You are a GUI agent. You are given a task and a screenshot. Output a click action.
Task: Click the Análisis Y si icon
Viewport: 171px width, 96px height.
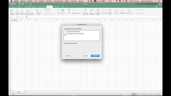pos(109,10)
